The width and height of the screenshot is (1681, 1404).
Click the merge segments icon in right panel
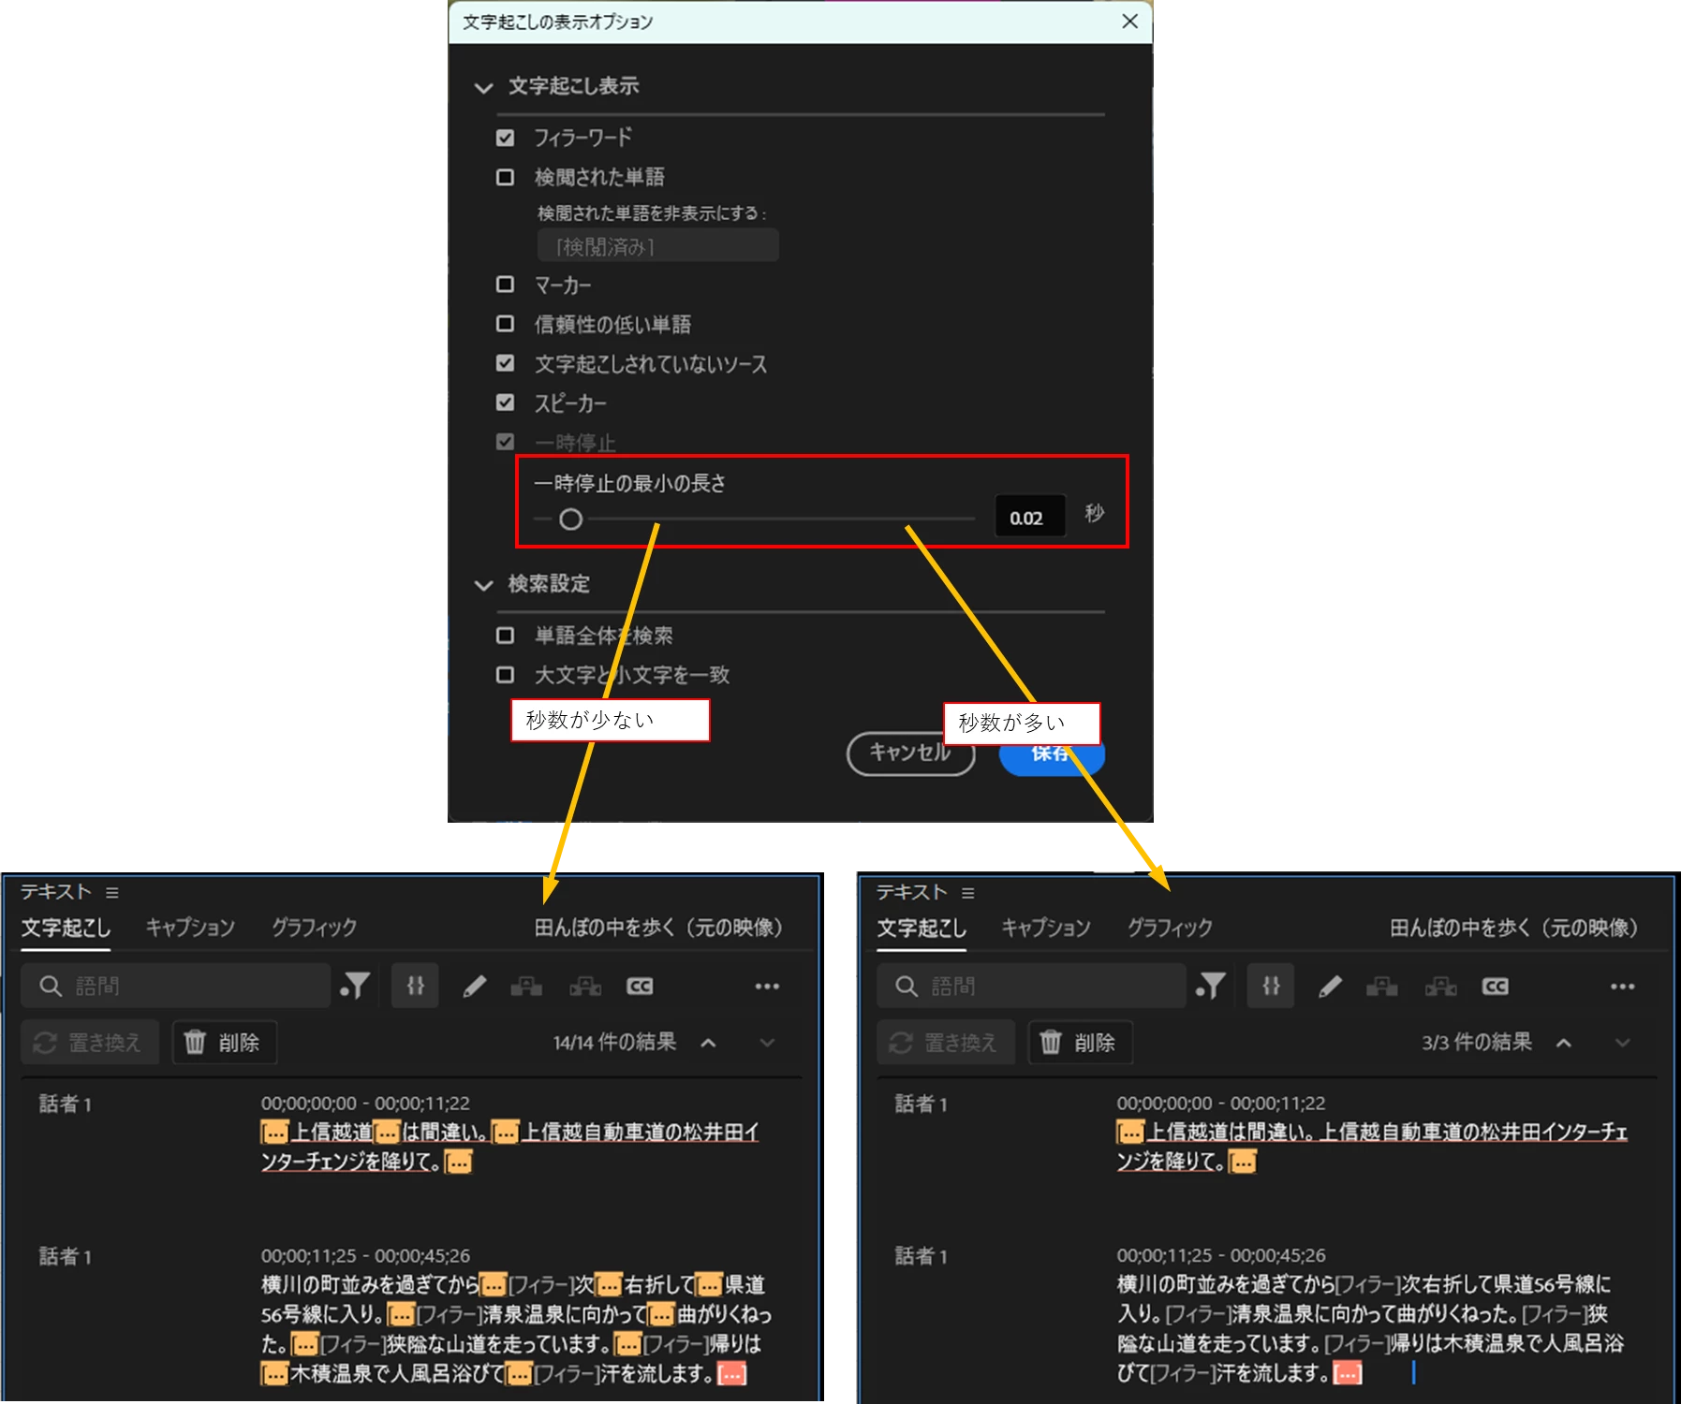[x=1382, y=987]
